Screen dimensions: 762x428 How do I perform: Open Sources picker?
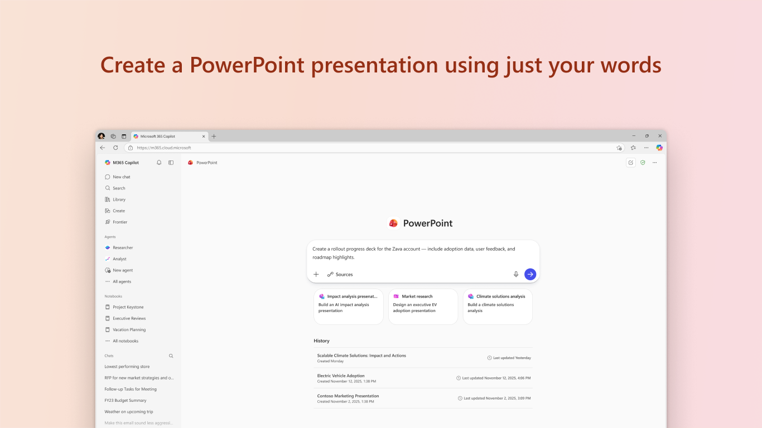click(340, 274)
